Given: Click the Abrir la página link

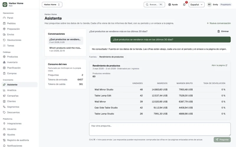Looking at the screenshot, I should pos(219,65).
